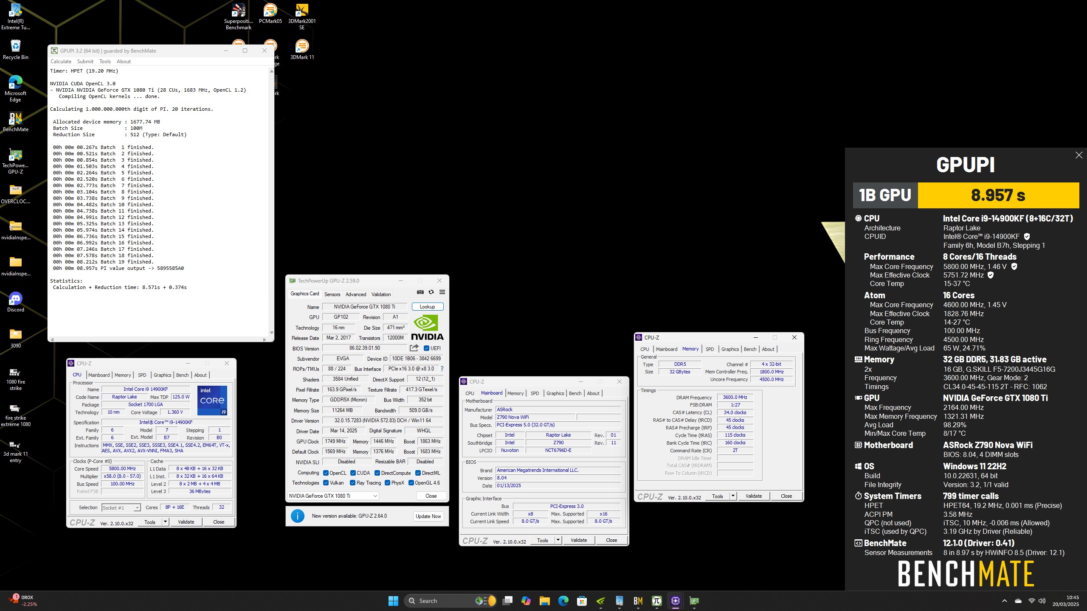
Task: Toggle the DirectML checkbox
Action: pyautogui.click(x=418, y=473)
